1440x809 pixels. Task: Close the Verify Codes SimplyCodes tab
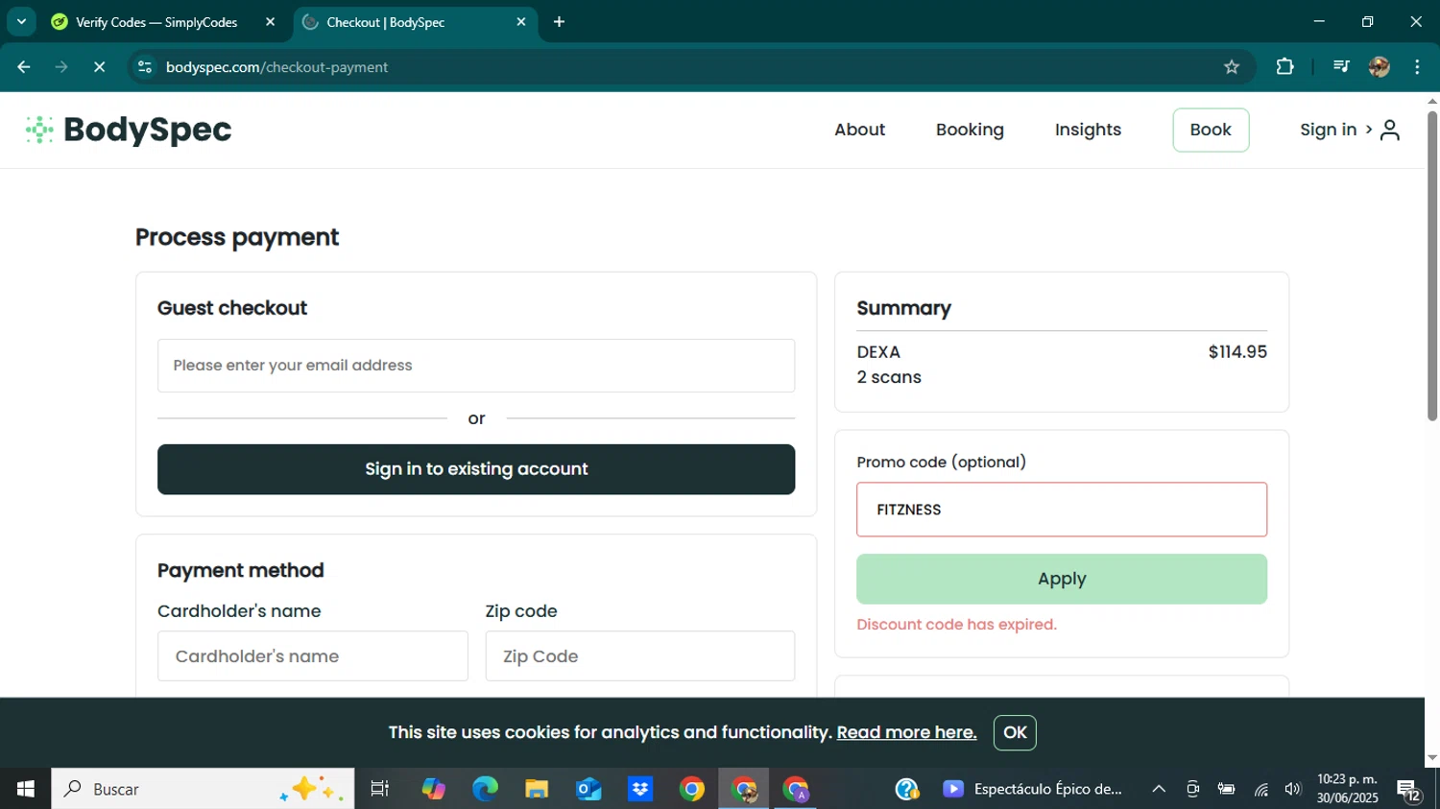270,22
